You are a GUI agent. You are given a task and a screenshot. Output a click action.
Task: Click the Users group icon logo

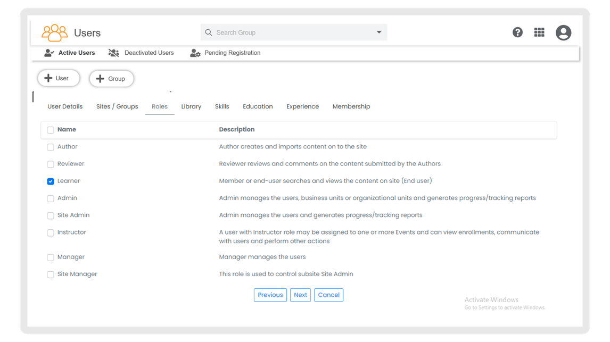[54, 33]
